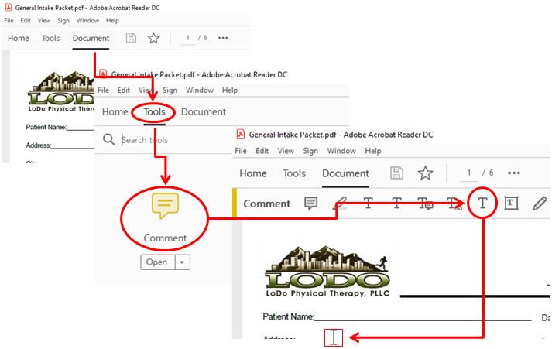Open the File menu in the right window
This screenshot has height=349, width=552.
coord(241,151)
